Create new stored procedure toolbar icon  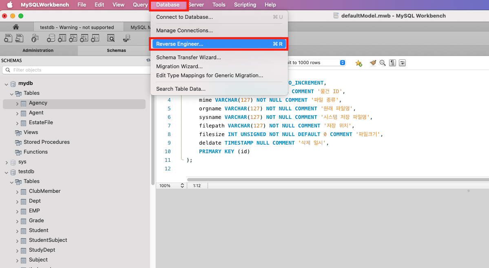[84, 38]
